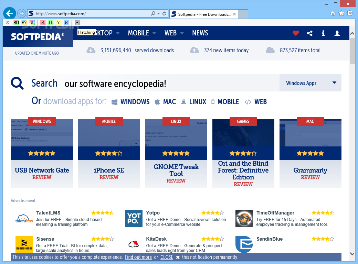Image resolution: width=358 pixels, height=264 pixels.
Task: Open the Grammarly review card
Action: (x=310, y=153)
